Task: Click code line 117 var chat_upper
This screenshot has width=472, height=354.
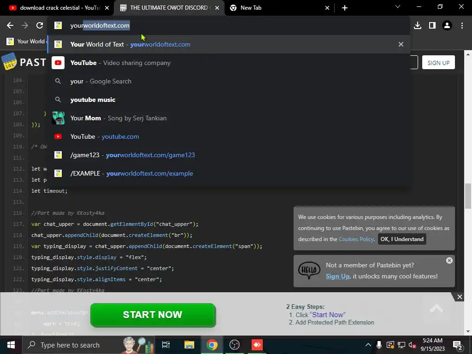Action: point(115,224)
